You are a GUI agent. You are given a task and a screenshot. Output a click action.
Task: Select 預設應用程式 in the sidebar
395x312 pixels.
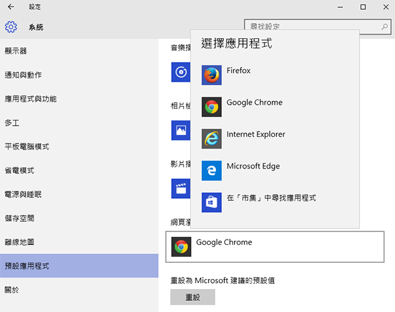79,266
